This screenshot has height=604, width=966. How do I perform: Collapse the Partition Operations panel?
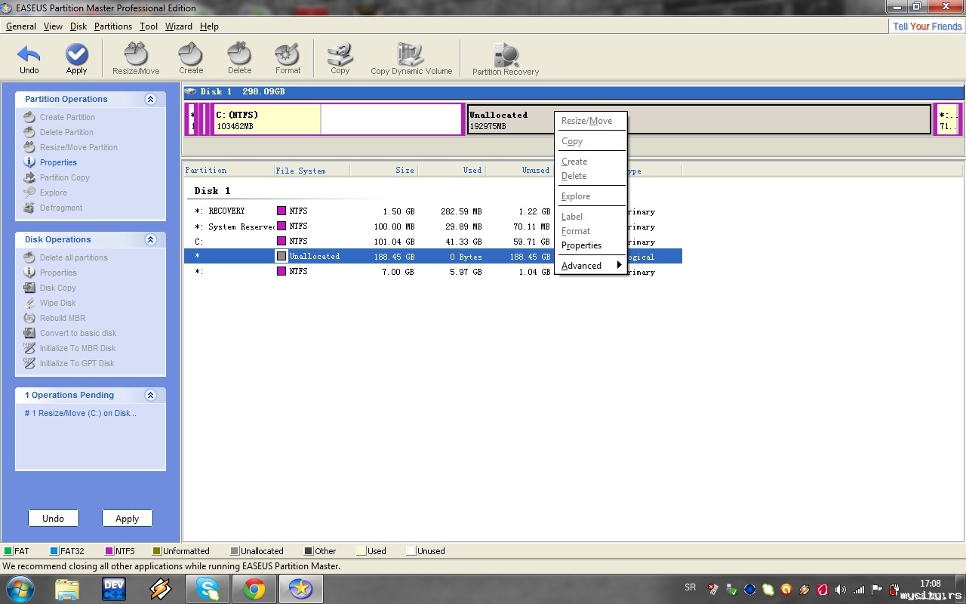150,100
